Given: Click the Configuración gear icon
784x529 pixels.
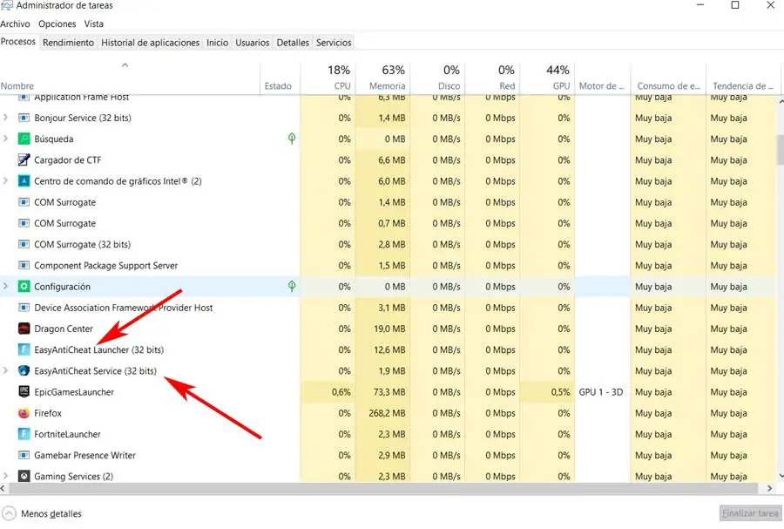Looking at the screenshot, I should (24, 287).
